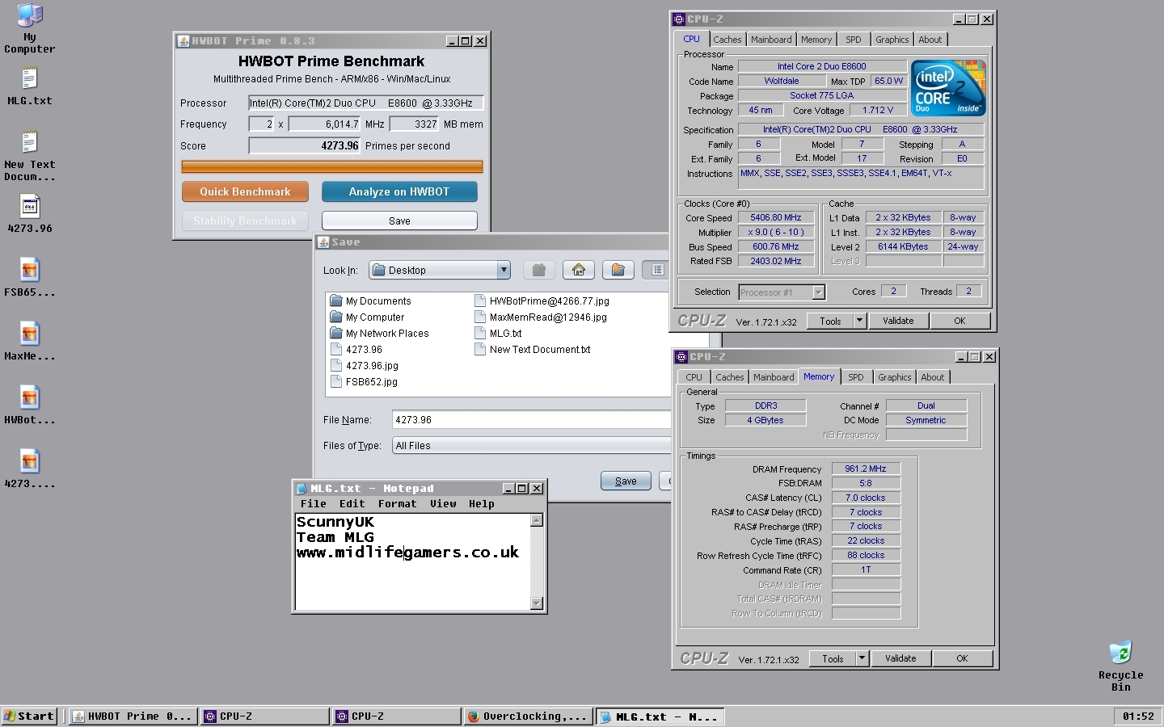The width and height of the screenshot is (1164, 727).
Task: Click the Score field showing 4273.96
Action: (305, 145)
